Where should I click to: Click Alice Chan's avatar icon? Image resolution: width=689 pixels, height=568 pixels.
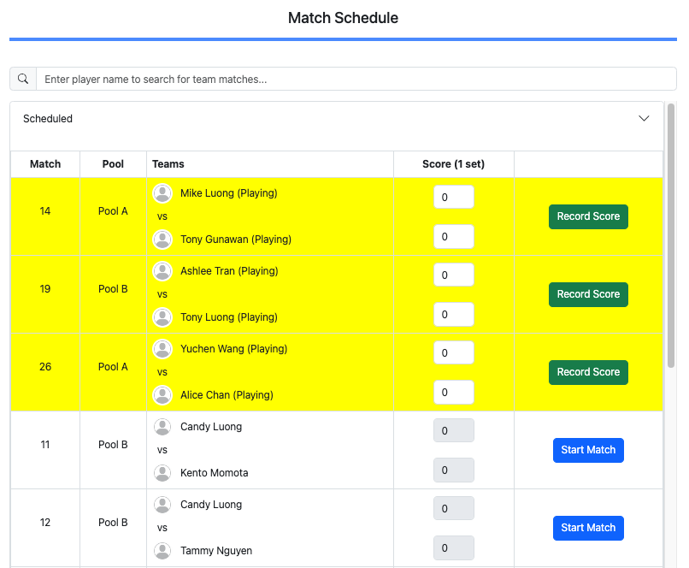click(x=162, y=395)
